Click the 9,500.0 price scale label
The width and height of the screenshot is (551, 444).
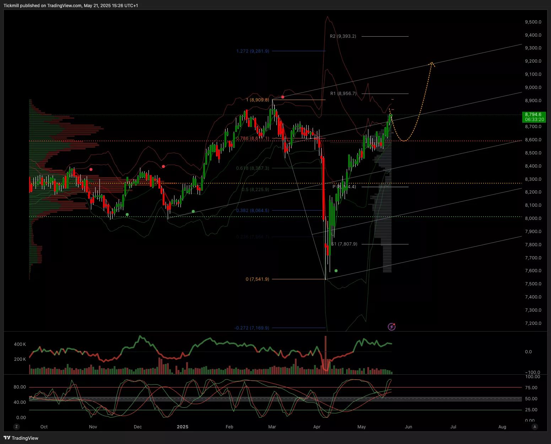pyautogui.click(x=533, y=22)
